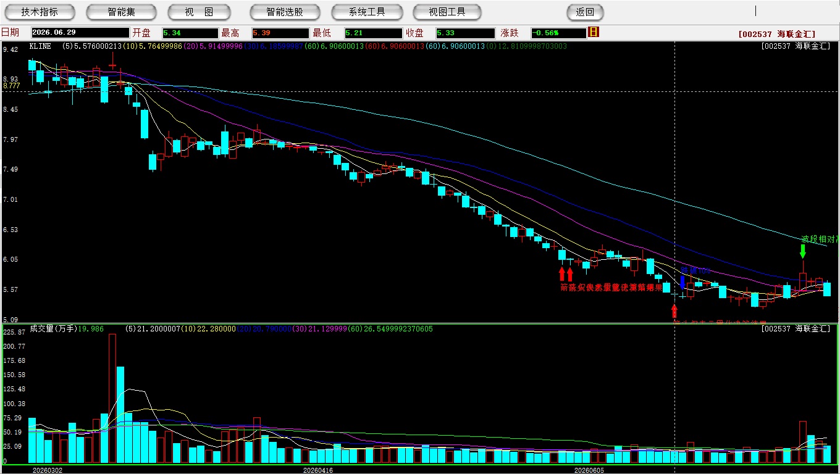840x474 pixels.
Task: Click the tallest red volume bar
Action: click(x=112, y=399)
